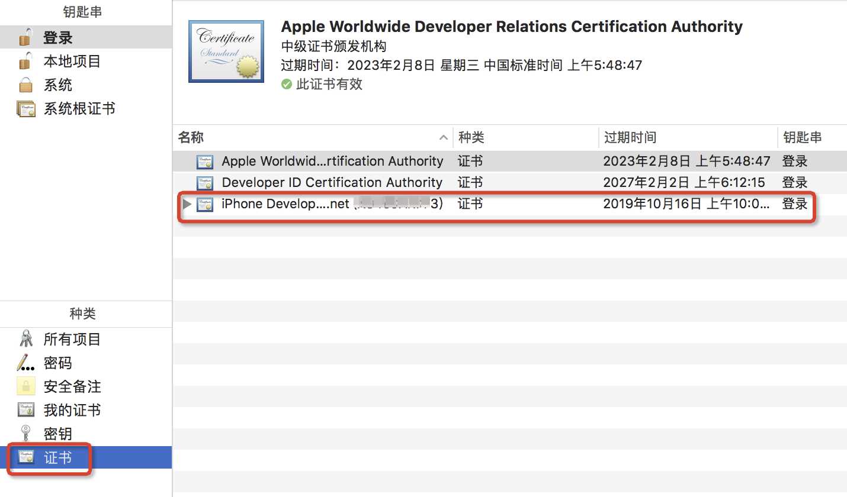The height and width of the screenshot is (497, 847).
Task: Select the iPhone Developer certificate name
Action: (332, 204)
